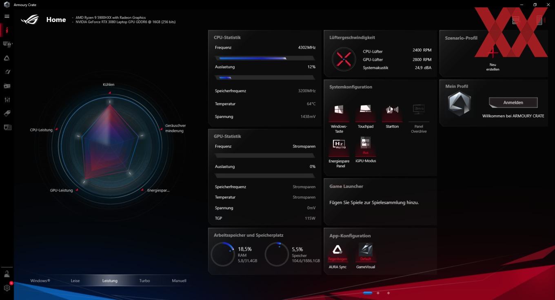Viewport: 555px width, 300px height.
Task: Select the Windows® operating mode
Action: coord(40,281)
